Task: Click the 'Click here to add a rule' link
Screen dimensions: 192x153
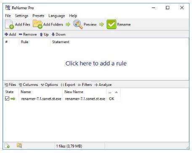Action: 96,63
